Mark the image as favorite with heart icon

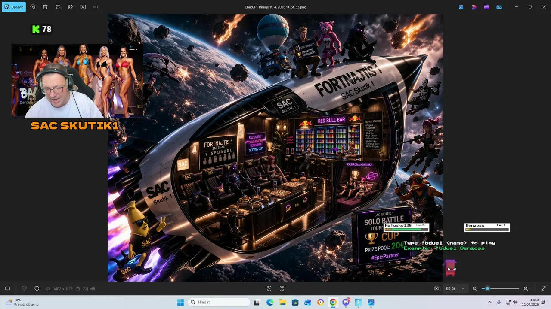[25, 288]
